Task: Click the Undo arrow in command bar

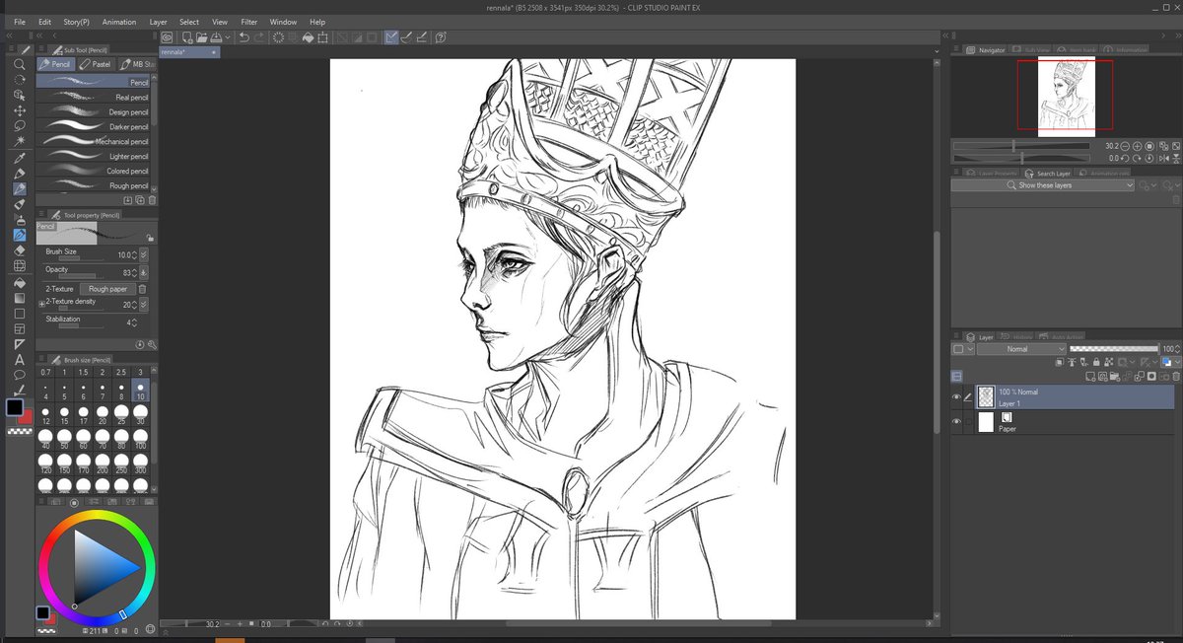Action: coord(243,37)
